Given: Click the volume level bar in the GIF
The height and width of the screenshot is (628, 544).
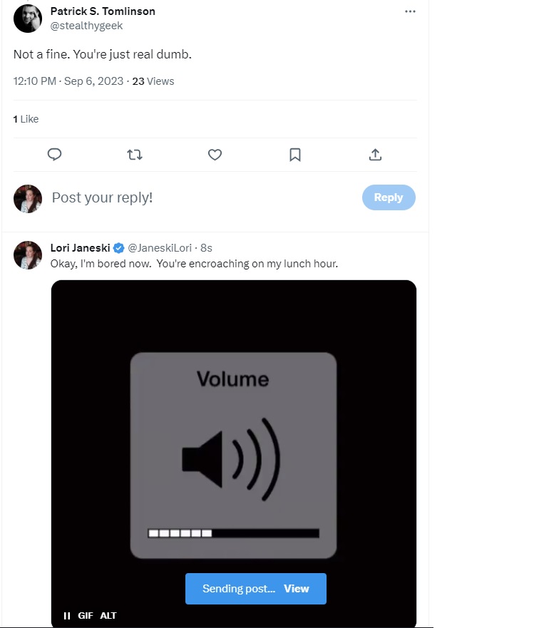Looking at the screenshot, I should click(x=233, y=533).
